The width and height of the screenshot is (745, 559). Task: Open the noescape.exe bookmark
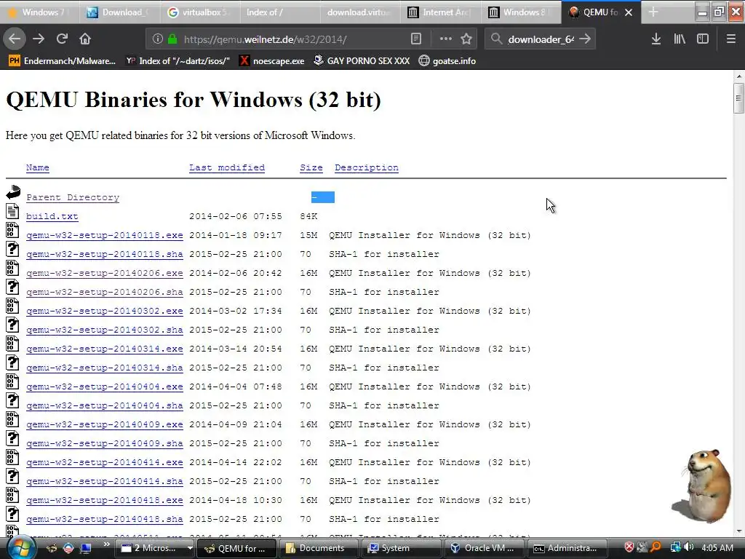pyautogui.click(x=272, y=61)
